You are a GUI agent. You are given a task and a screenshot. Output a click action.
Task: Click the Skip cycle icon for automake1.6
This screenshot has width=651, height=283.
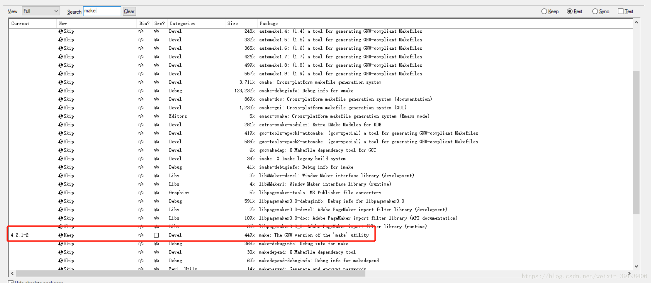point(60,48)
